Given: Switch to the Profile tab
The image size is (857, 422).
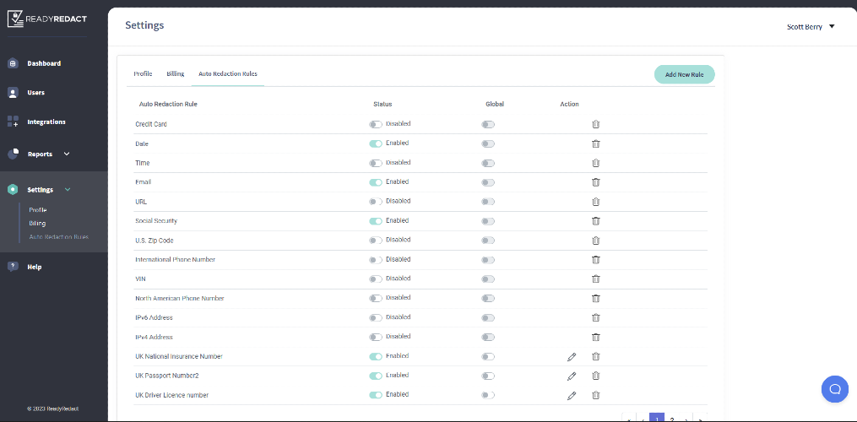Looking at the screenshot, I should tap(143, 74).
